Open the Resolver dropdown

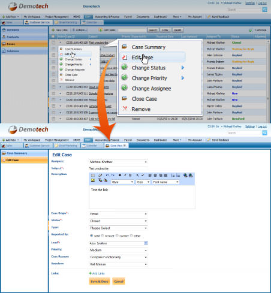118,264
